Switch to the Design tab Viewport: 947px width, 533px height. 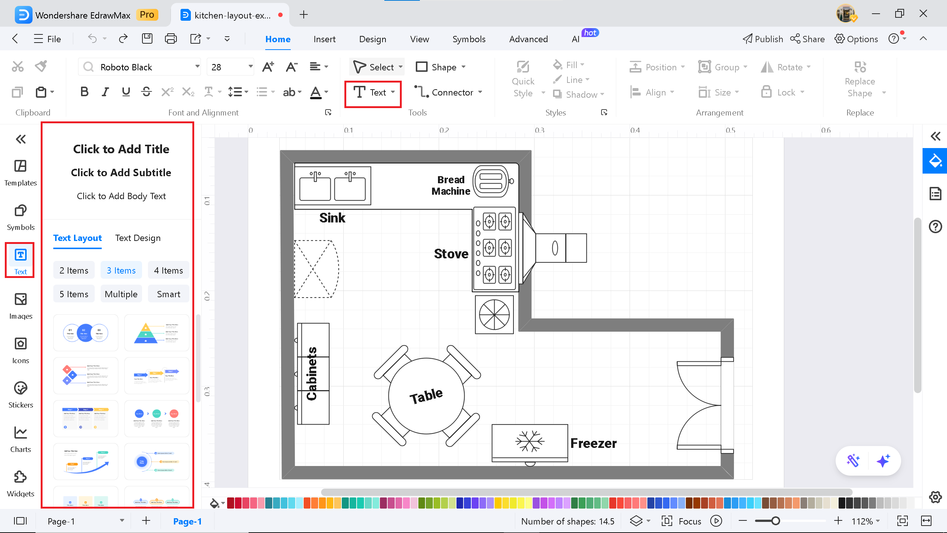tap(373, 39)
